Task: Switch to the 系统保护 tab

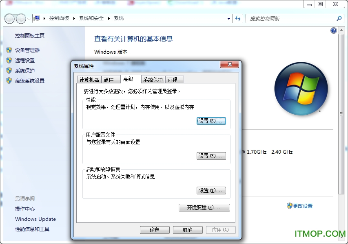Action: 153,80
